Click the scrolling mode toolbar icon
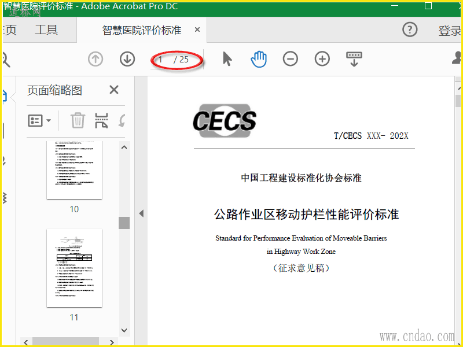 pos(354,59)
